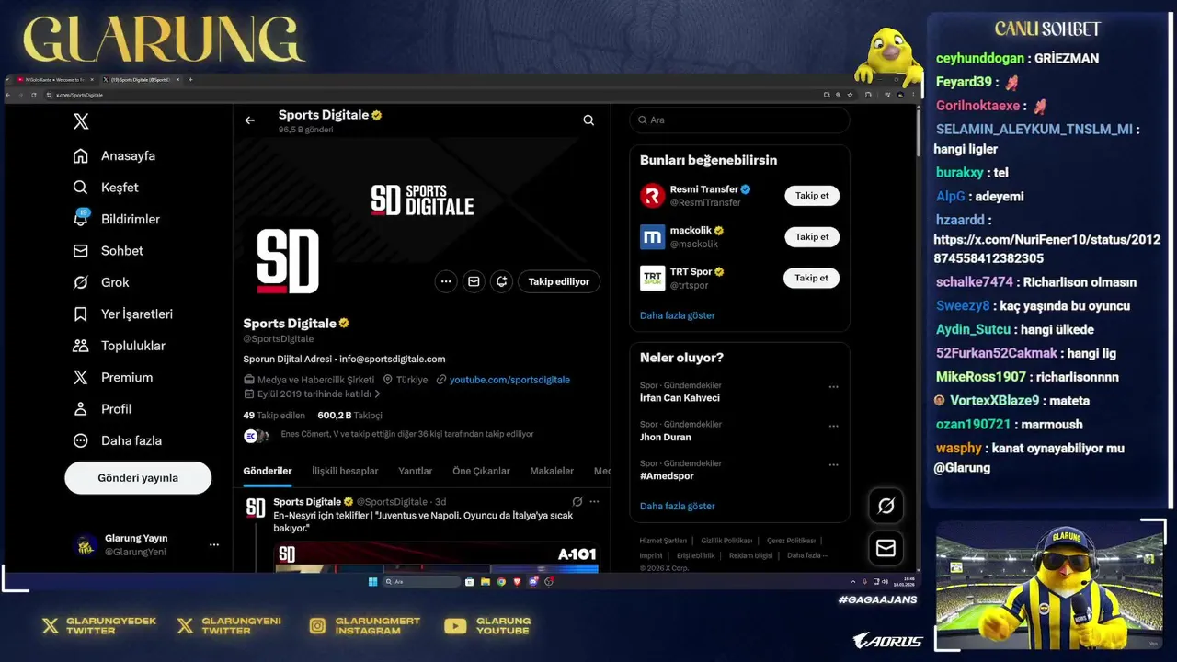Viewport: 1177px width, 662px height.
Task: Follow Resmi Transfer with Takip et
Action: tap(812, 195)
